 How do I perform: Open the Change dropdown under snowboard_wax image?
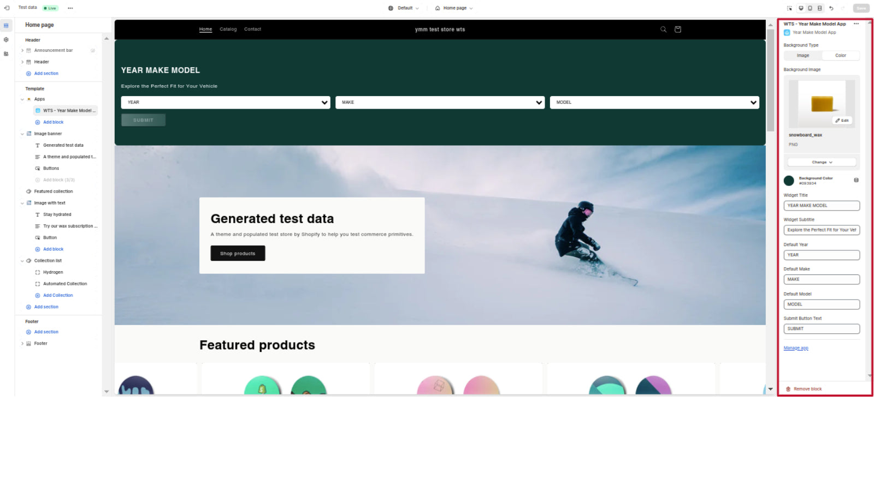[821, 161]
